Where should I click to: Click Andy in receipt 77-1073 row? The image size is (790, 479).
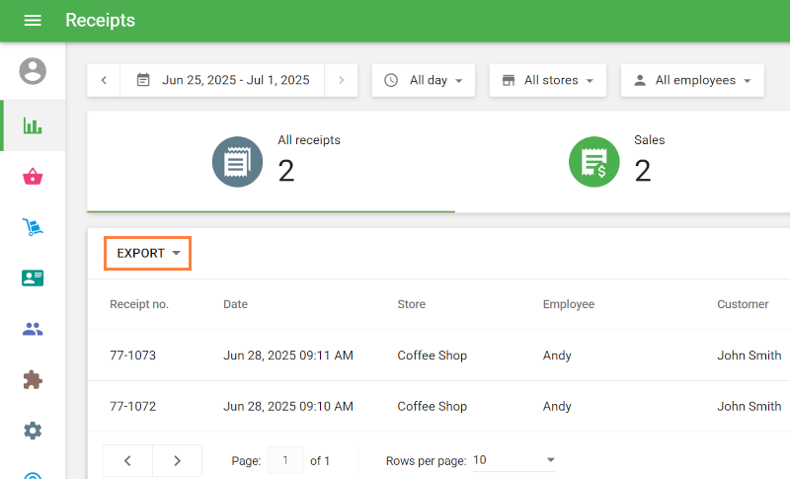tap(557, 356)
